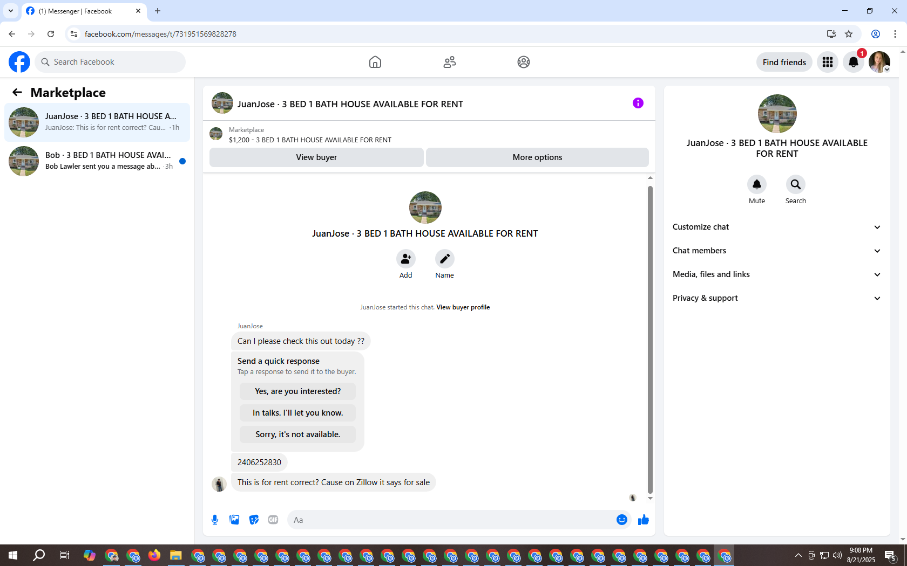Screen dimensions: 907x566
Task: Go to the Home feed icon
Action: coord(375,62)
